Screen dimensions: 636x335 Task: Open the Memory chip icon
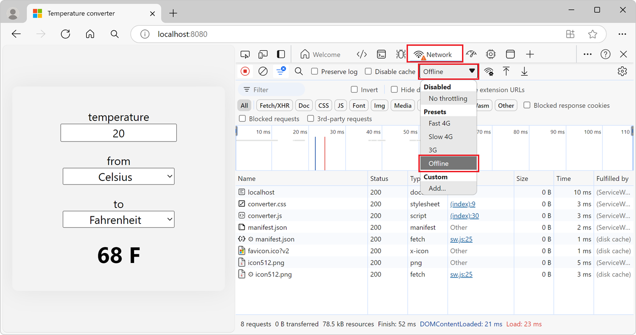click(491, 54)
